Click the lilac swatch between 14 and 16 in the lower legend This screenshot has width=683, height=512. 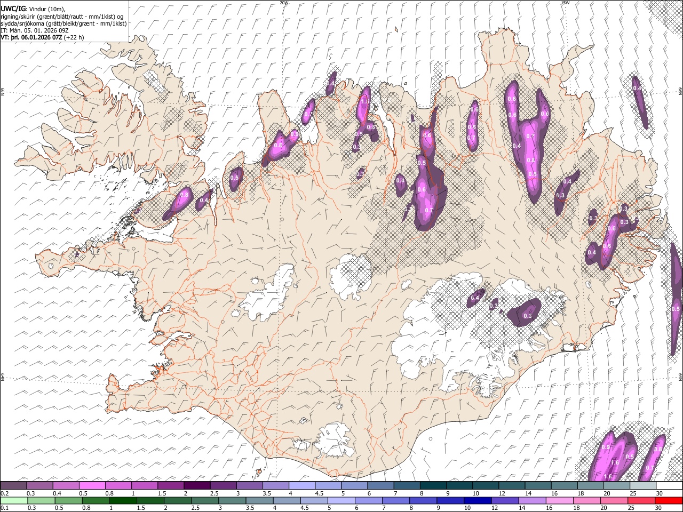(532, 500)
